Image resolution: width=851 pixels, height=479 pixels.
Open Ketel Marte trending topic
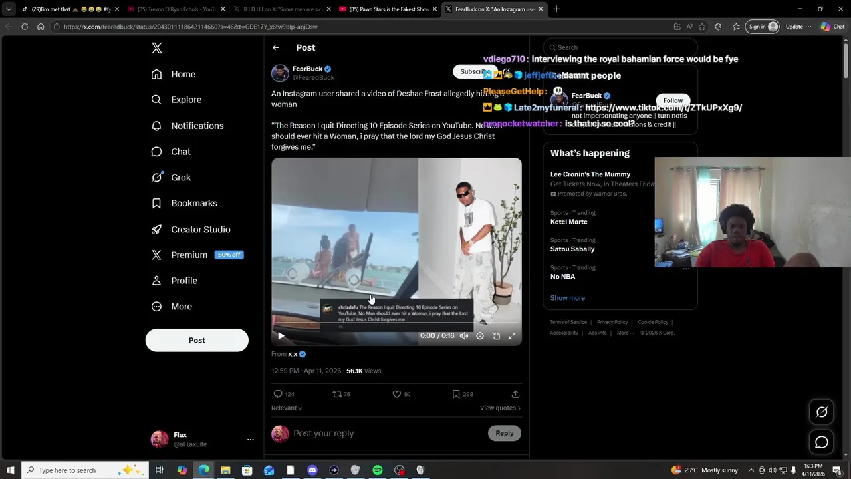[x=569, y=222]
